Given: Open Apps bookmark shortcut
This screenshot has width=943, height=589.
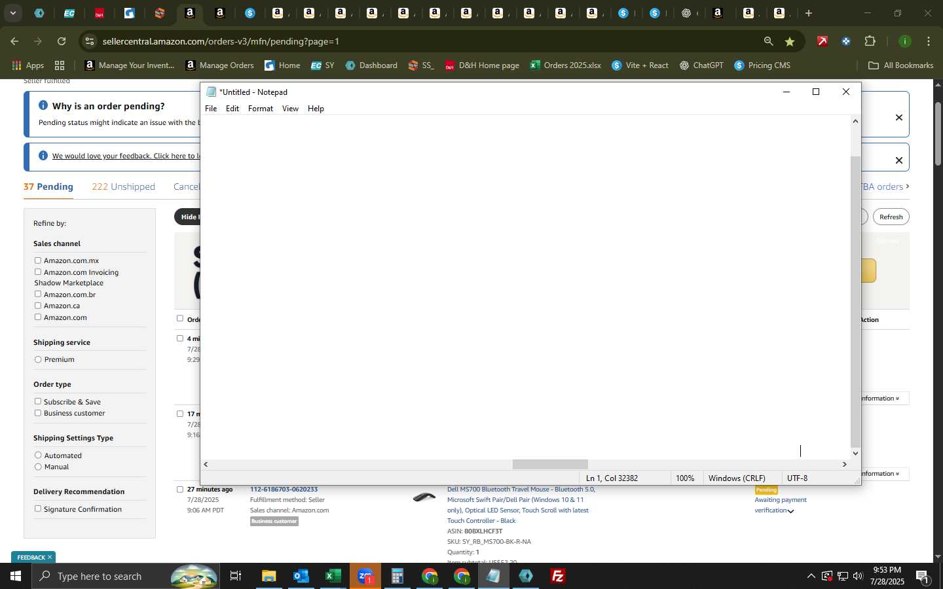Looking at the screenshot, I should click(28, 65).
